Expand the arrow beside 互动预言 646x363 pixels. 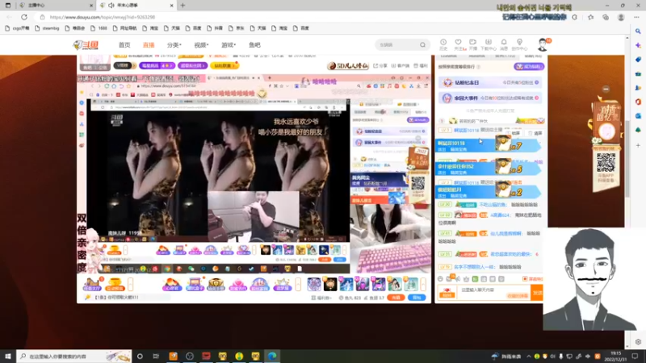(x=131, y=284)
